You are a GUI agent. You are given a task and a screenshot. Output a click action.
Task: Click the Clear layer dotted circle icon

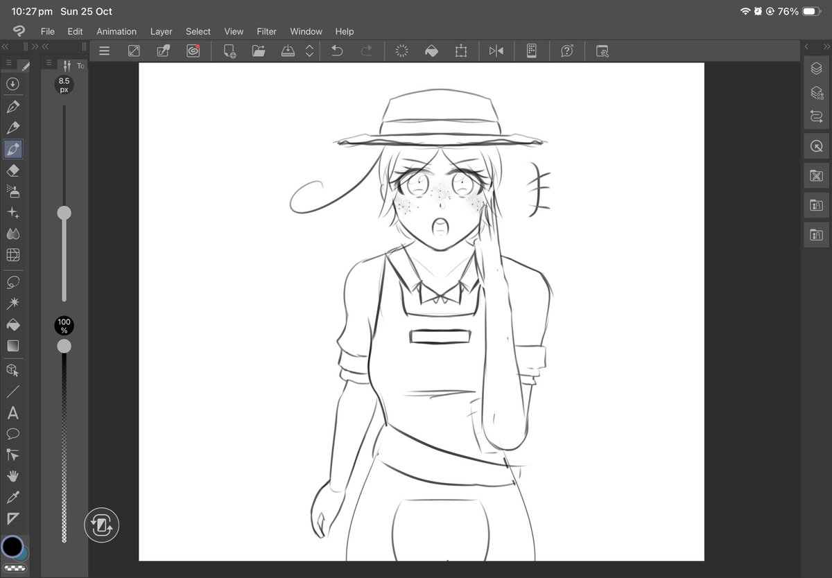click(x=401, y=51)
